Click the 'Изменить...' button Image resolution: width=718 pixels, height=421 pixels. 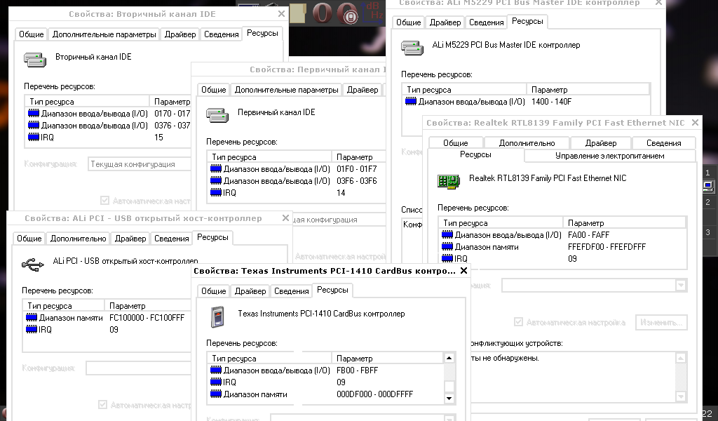pyautogui.click(x=661, y=323)
